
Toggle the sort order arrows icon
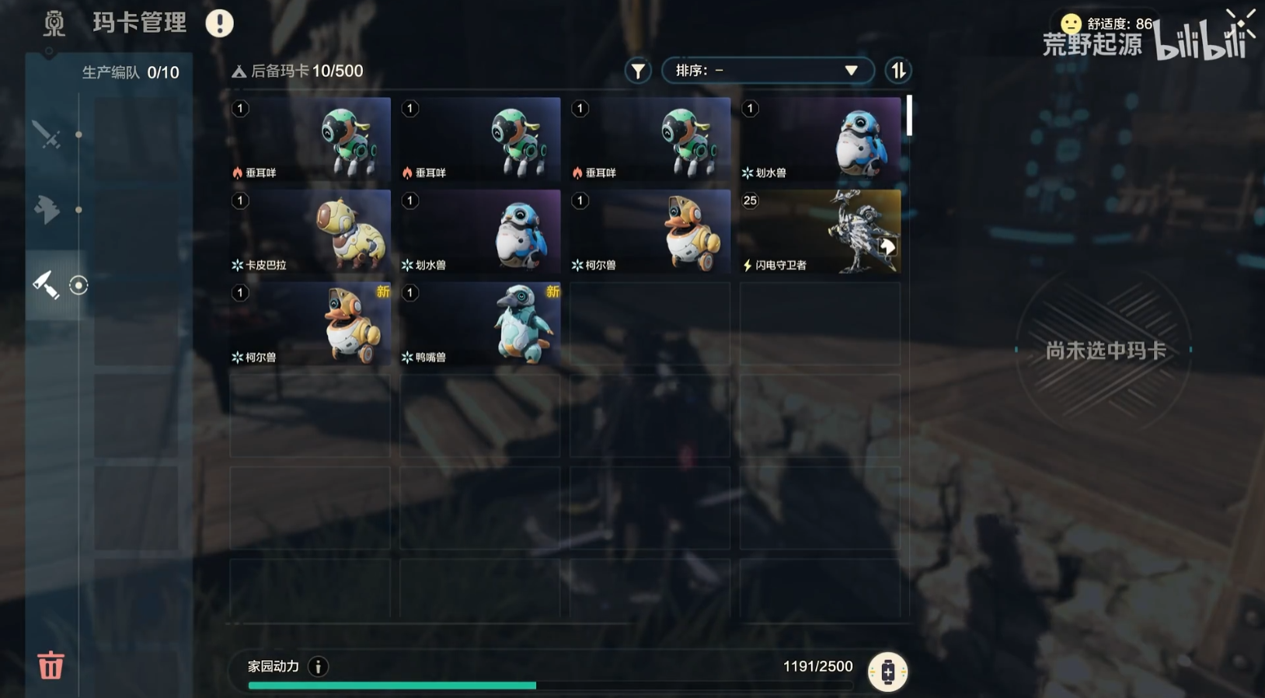[x=898, y=71]
